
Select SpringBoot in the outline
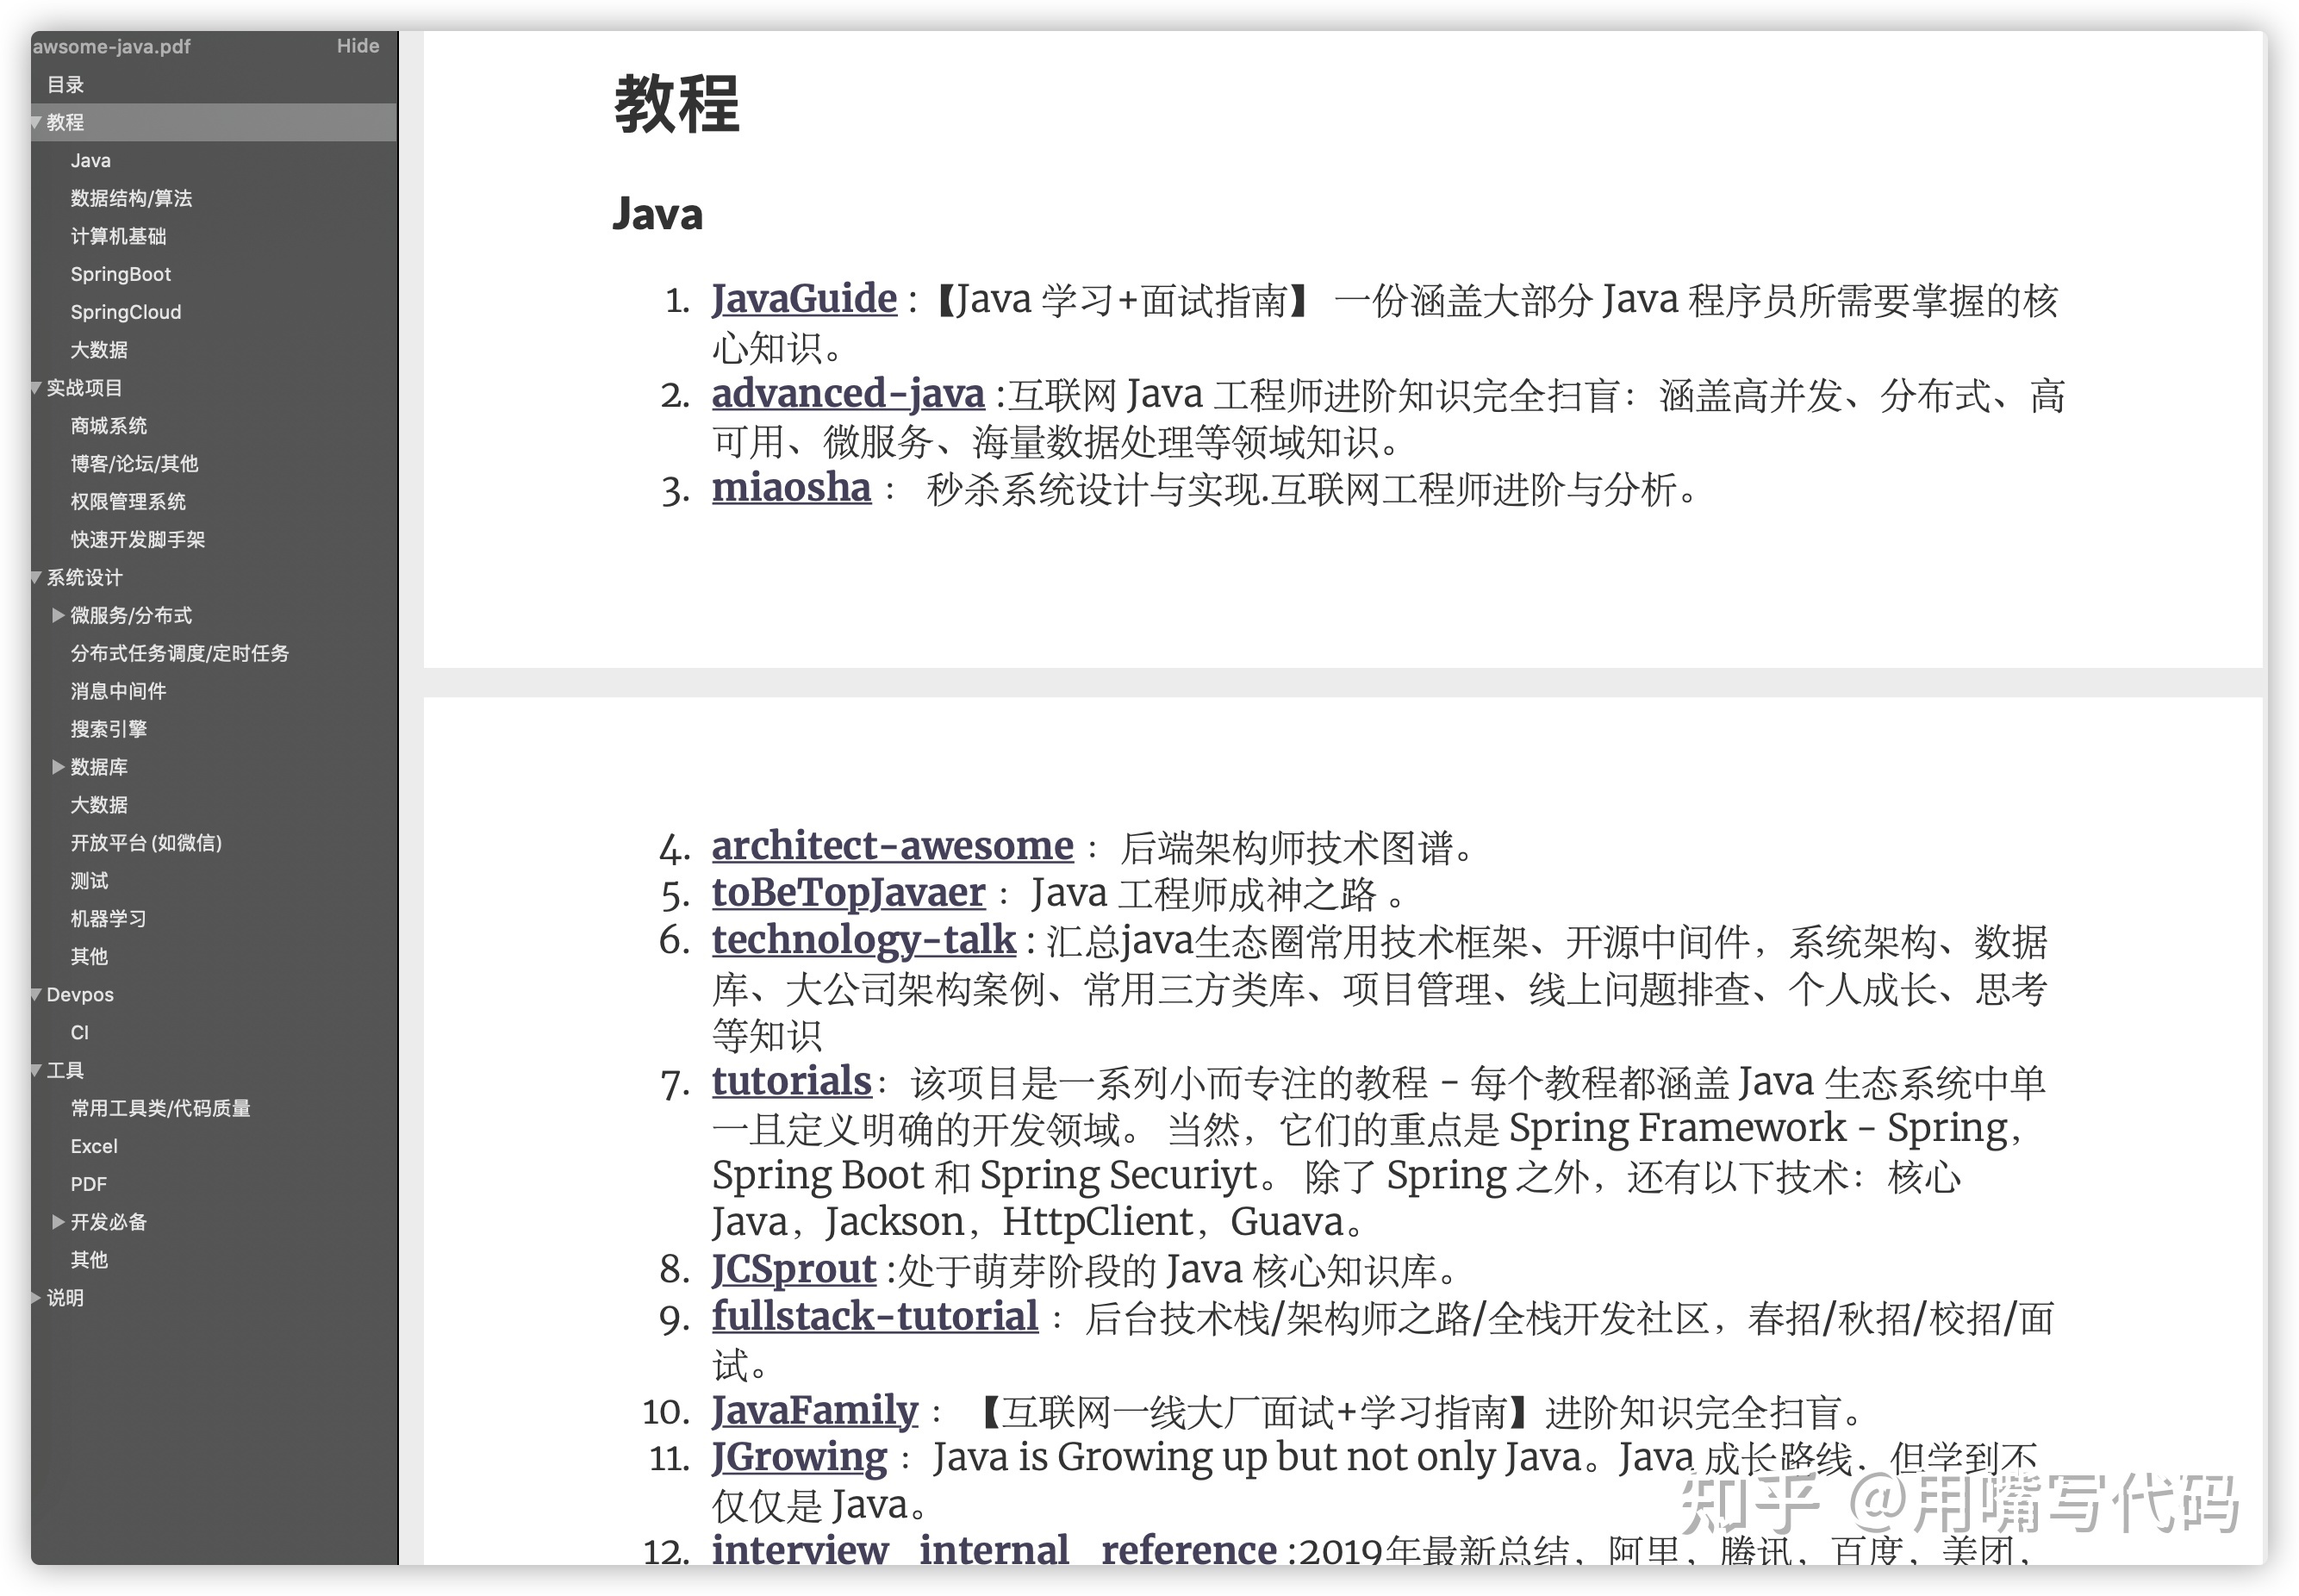click(120, 274)
